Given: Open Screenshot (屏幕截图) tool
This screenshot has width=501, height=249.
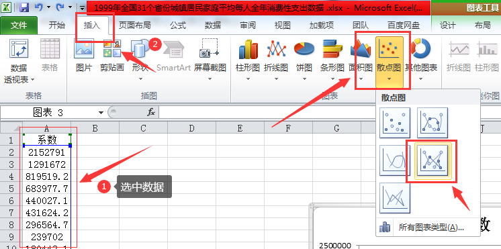Looking at the screenshot, I should pos(210,59).
